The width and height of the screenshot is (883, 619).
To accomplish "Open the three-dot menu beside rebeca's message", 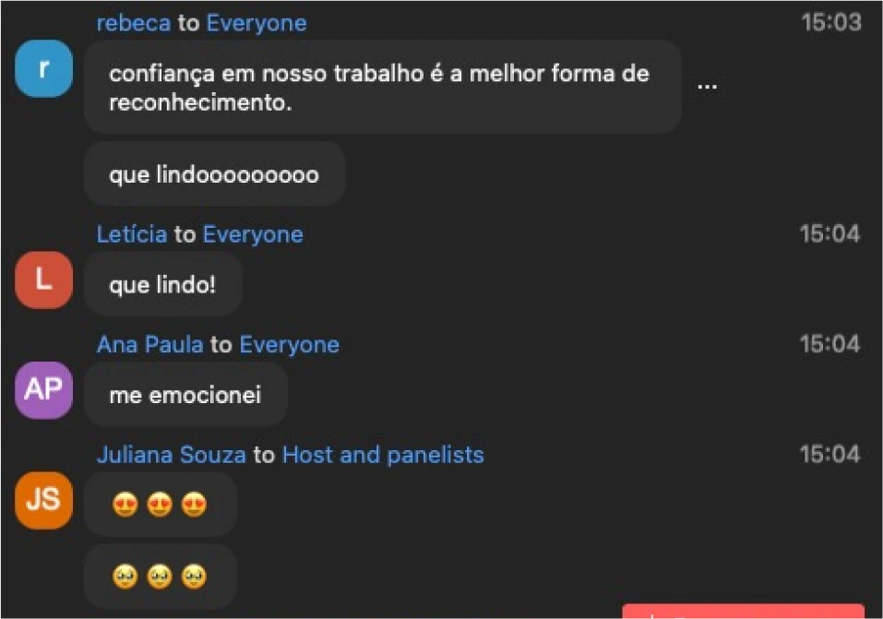I will coord(708,86).
